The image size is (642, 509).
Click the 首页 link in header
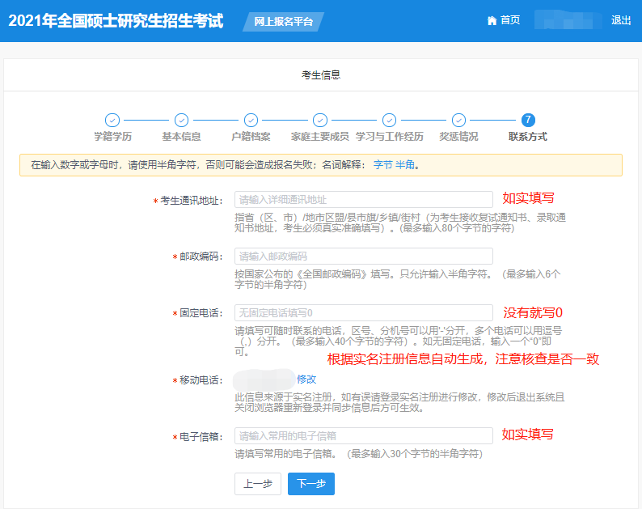tap(510, 21)
